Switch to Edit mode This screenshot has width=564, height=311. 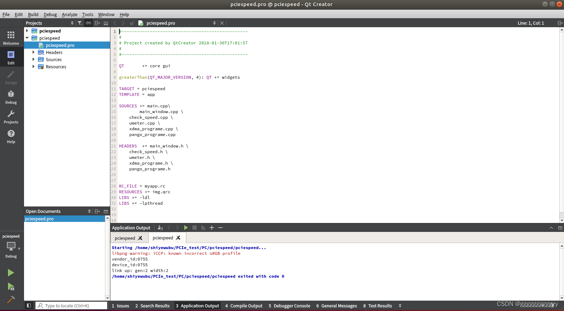[11, 57]
